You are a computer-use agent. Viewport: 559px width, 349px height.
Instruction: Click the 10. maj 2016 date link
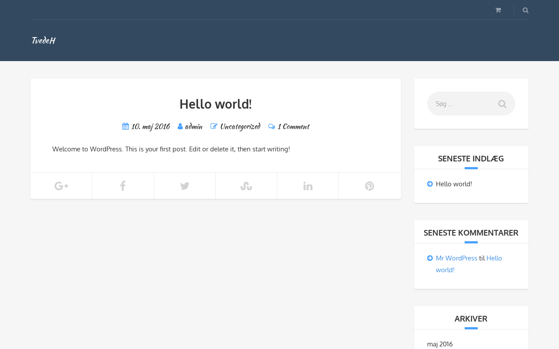(x=150, y=127)
